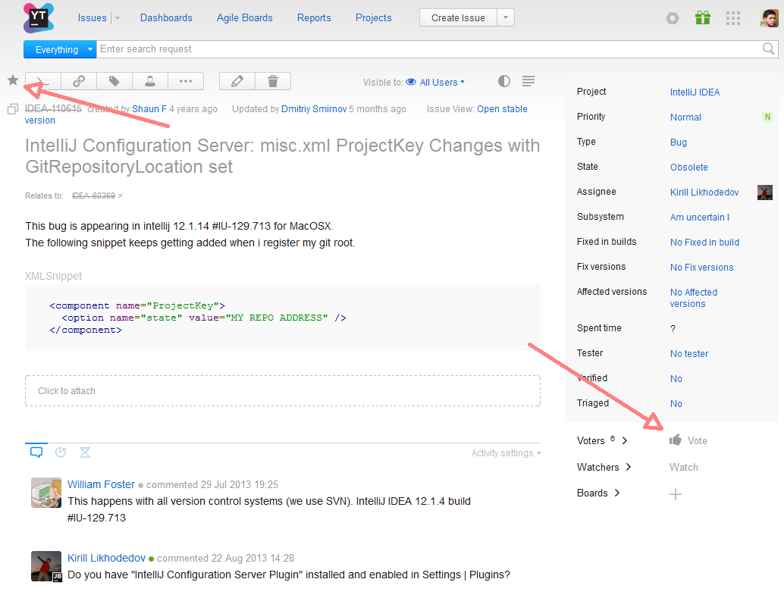The width and height of the screenshot is (784, 595).
Task: Click William Foster's comment avatar
Action: (x=46, y=493)
